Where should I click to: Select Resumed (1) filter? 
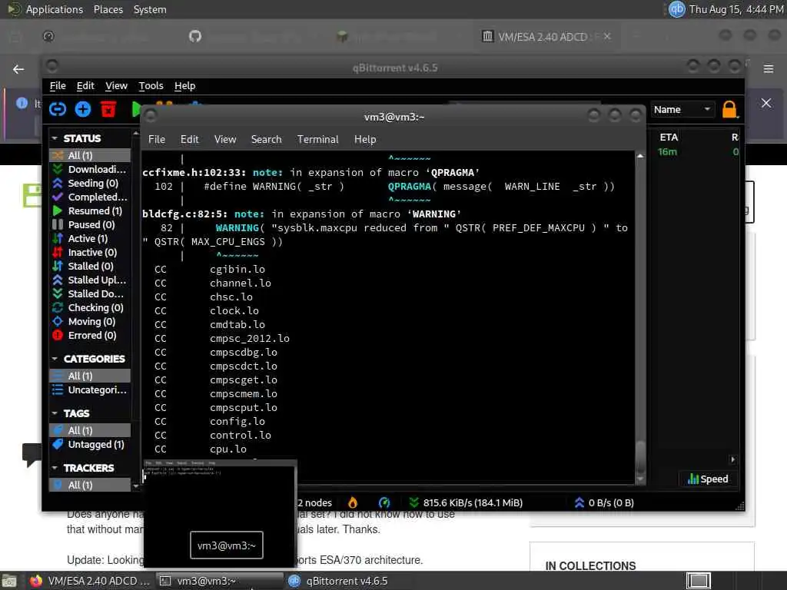91,210
